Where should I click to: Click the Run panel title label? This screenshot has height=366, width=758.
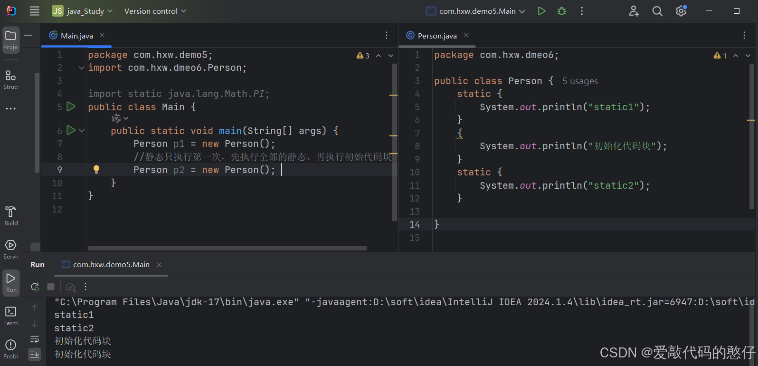[x=38, y=265]
